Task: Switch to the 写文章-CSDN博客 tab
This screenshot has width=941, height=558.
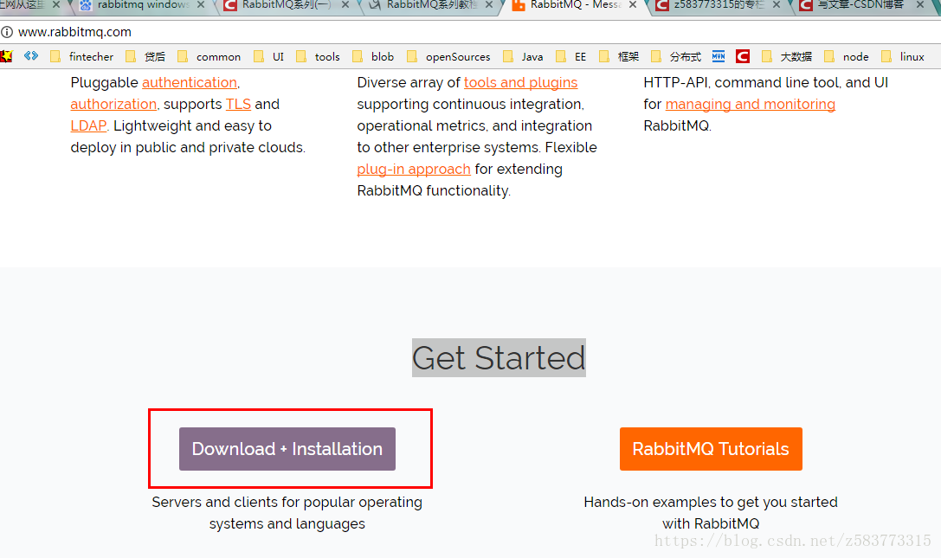Action: 863,5
